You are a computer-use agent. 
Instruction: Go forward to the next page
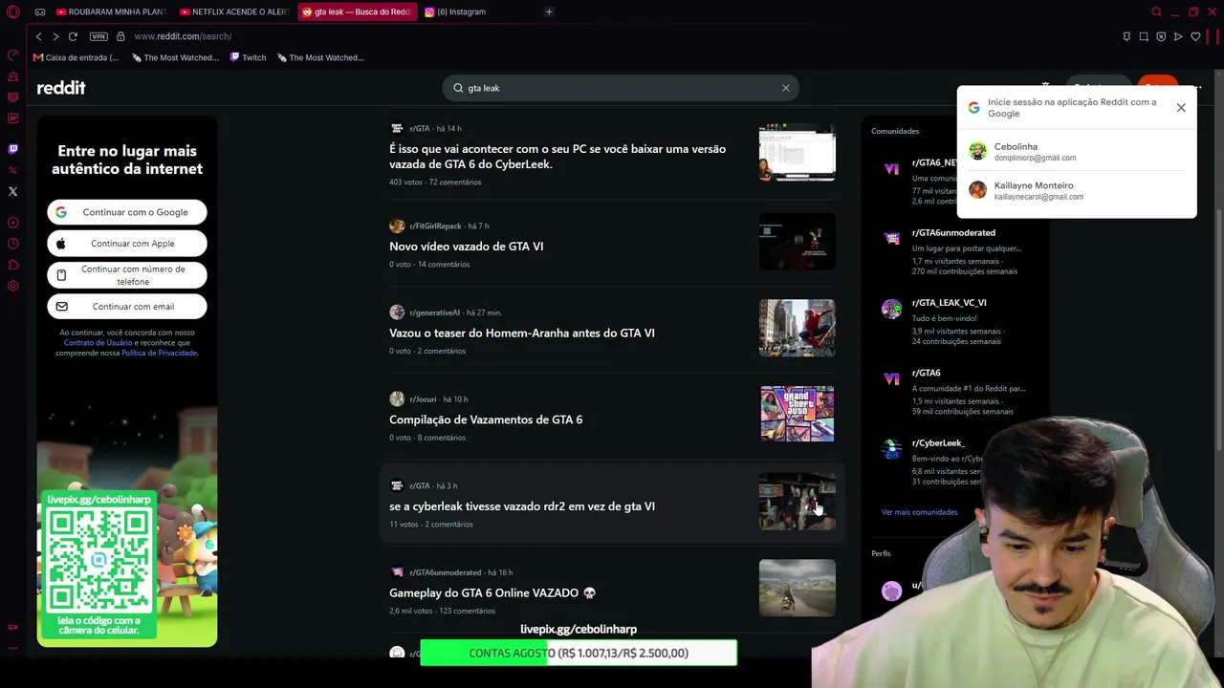[55, 36]
